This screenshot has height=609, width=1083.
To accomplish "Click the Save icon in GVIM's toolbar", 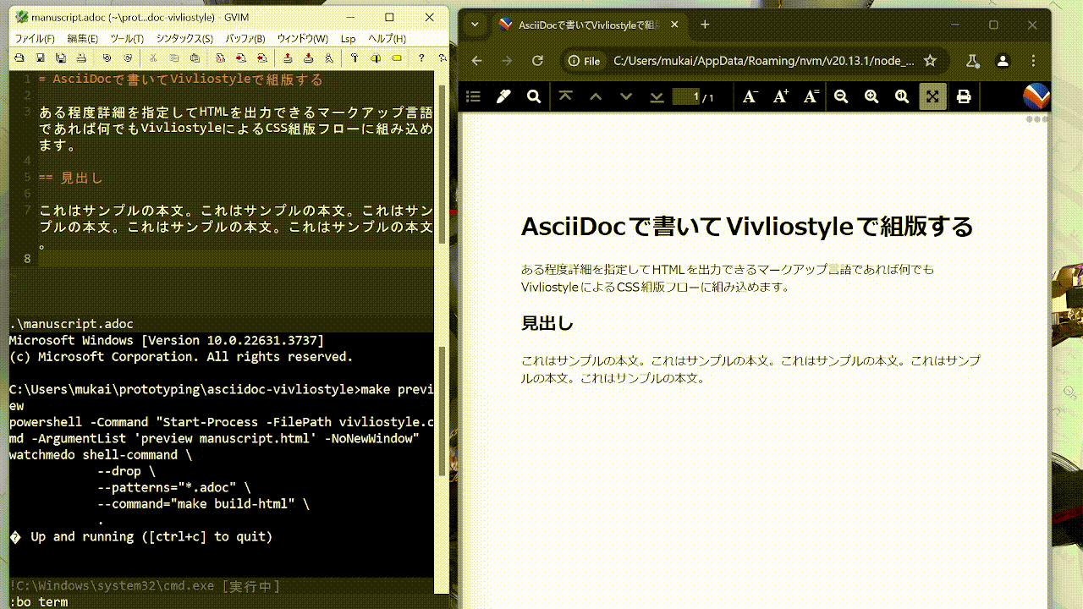I will tap(40, 58).
